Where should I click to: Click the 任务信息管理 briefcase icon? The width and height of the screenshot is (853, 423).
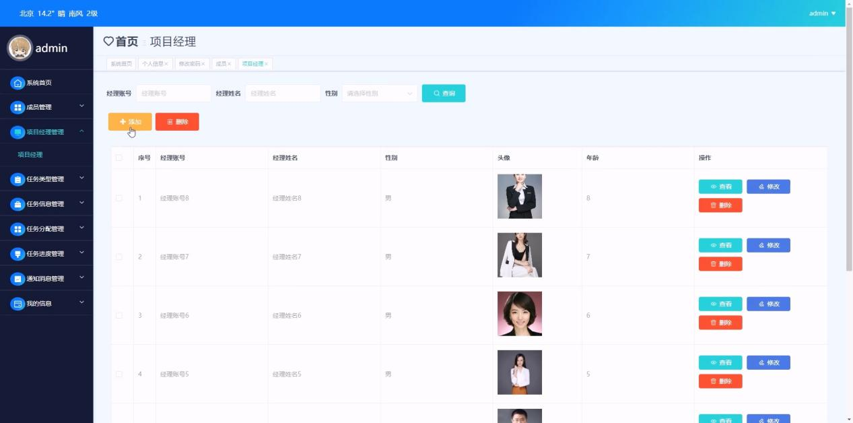[x=18, y=205]
